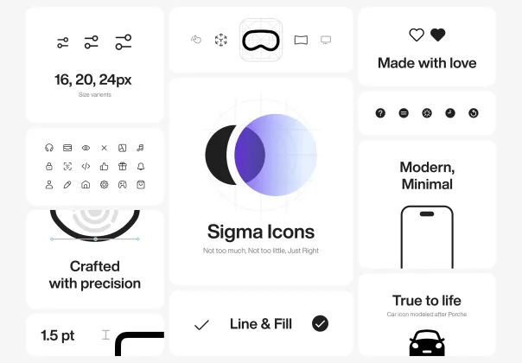This screenshot has width=522, height=363.
Task: Click the Sigma Icons purple circle logo
Action: click(x=261, y=155)
